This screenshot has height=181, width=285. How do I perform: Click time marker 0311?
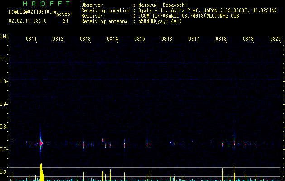click(x=31, y=39)
